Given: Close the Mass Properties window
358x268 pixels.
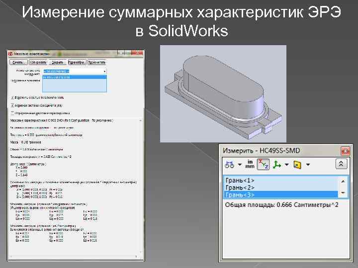Looking at the screenshot, I should coord(138,53).
